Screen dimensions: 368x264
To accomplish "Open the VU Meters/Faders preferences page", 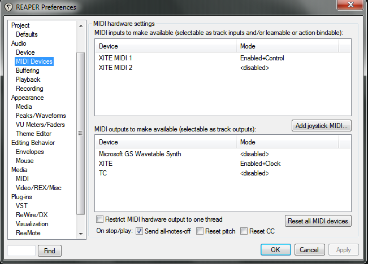I will (x=40, y=125).
